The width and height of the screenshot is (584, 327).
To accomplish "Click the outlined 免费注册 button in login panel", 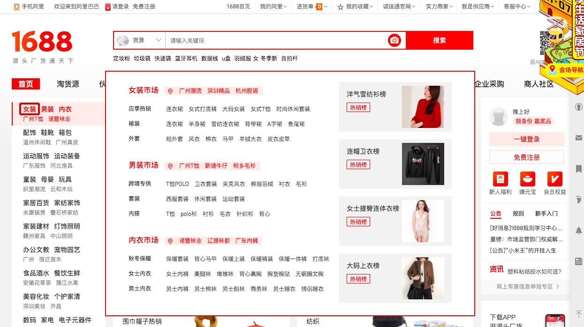I will tap(527, 157).
